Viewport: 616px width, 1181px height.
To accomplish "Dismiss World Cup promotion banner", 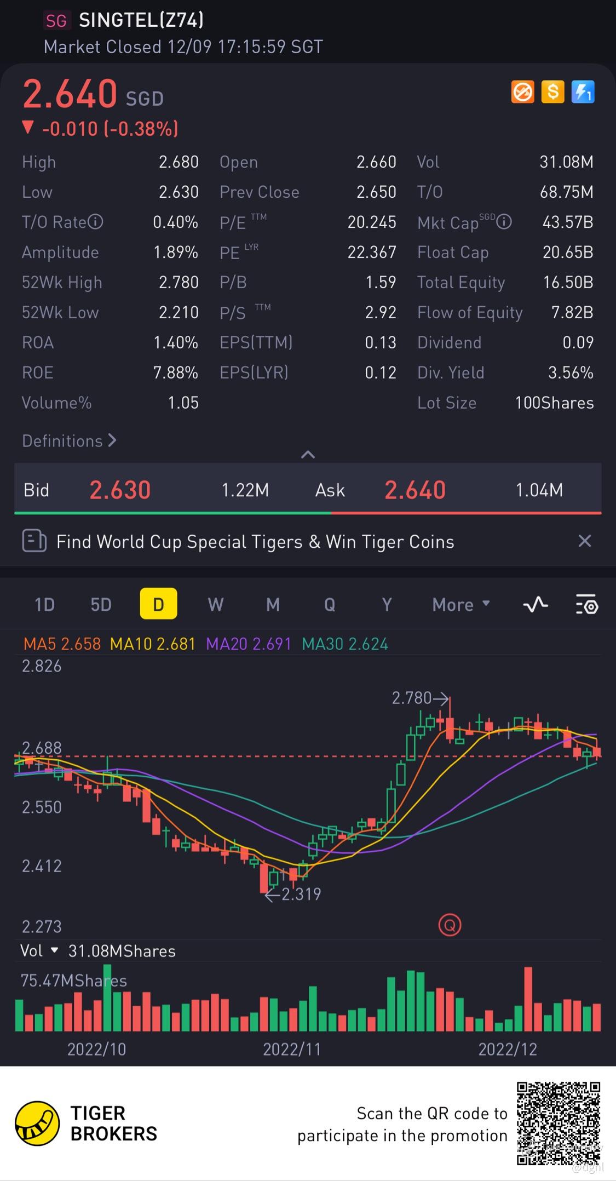I will pos(585,541).
